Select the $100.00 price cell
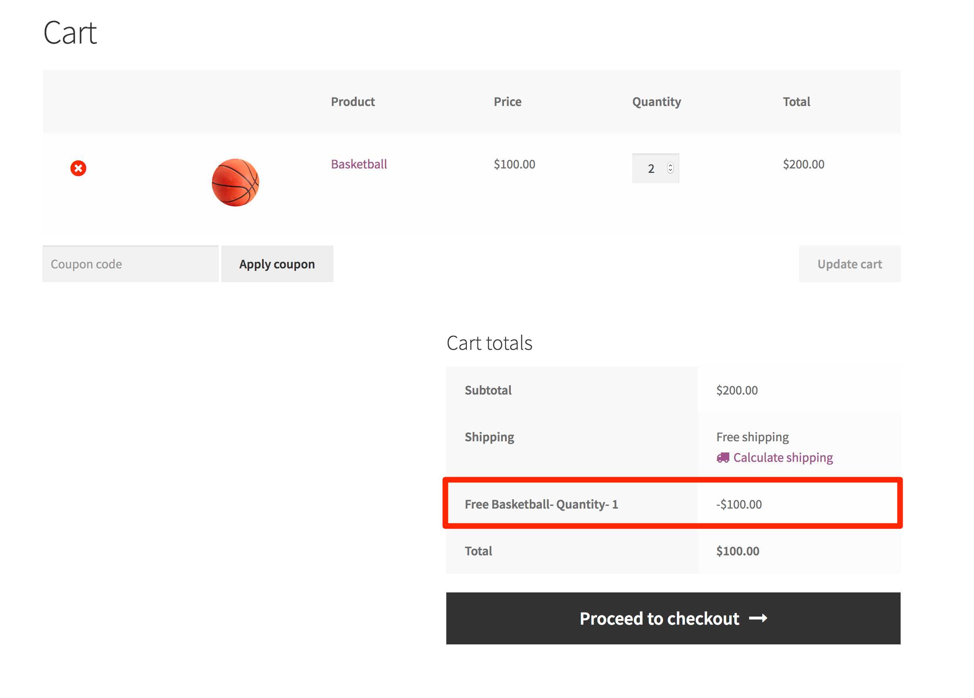 (514, 164)
